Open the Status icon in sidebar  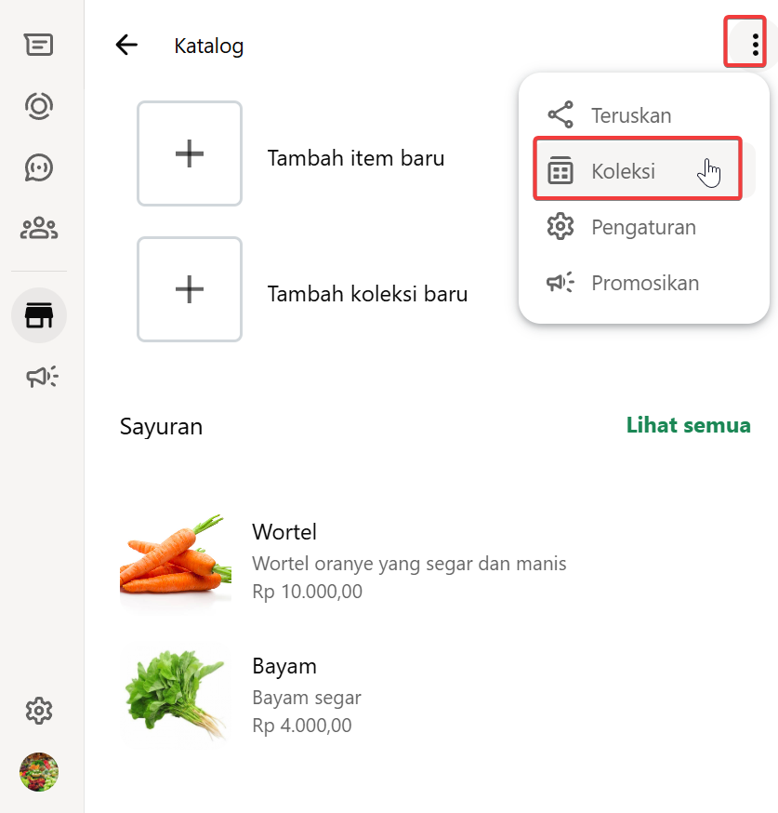pos(39,106)
